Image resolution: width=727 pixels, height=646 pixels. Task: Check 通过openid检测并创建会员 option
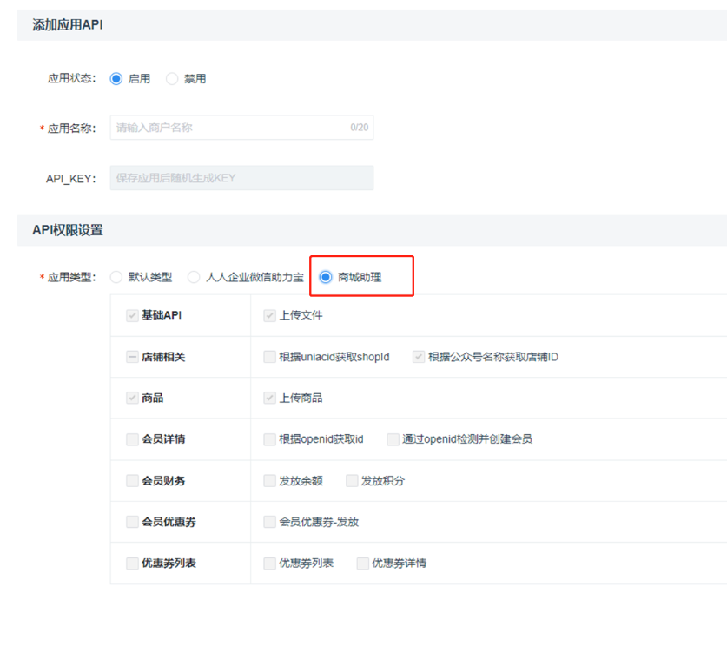(x=393, y=439)
